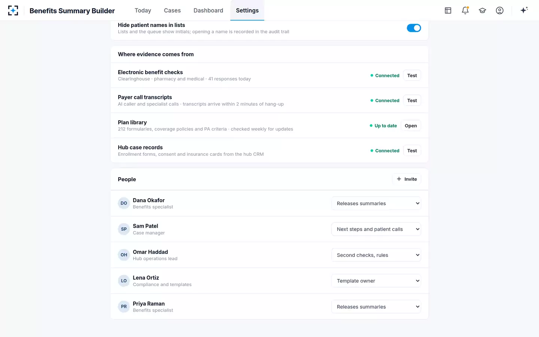Click the Hub case records title
This screenshot has height=337, width=539.
pyautogui.click(x=140, y=148)
